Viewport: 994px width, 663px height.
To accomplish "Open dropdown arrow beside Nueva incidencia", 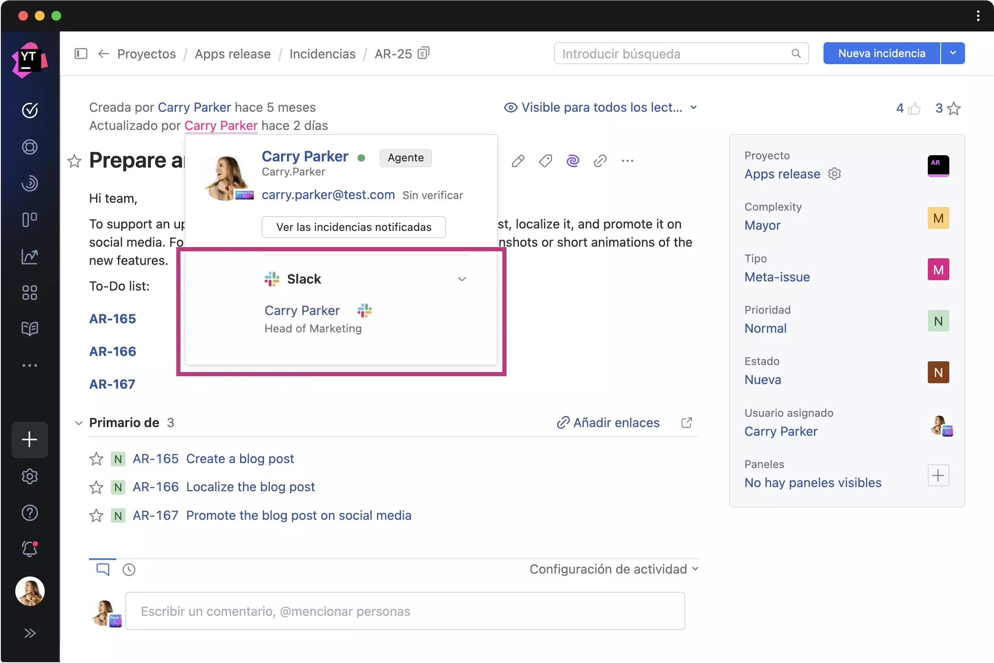I will tap(953, 53).
